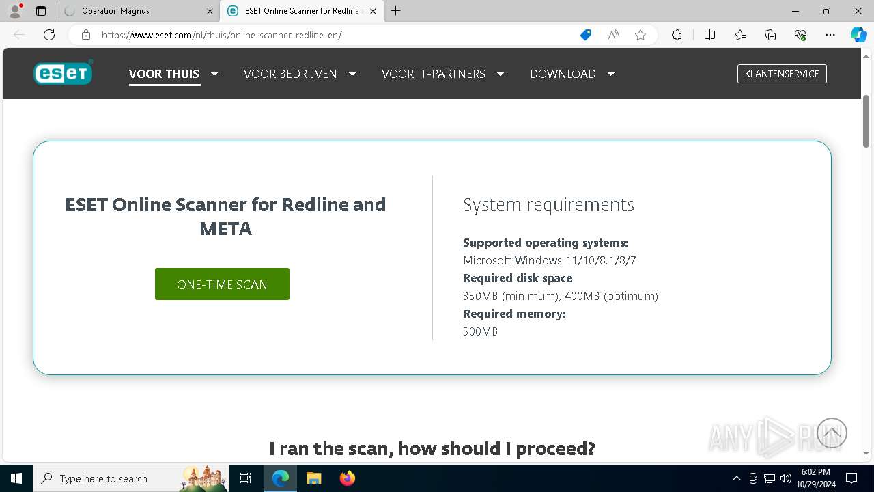This screenshot has width=874, height=492.
Task: Open Task View on the taskbar
Action: click(246, 478)
